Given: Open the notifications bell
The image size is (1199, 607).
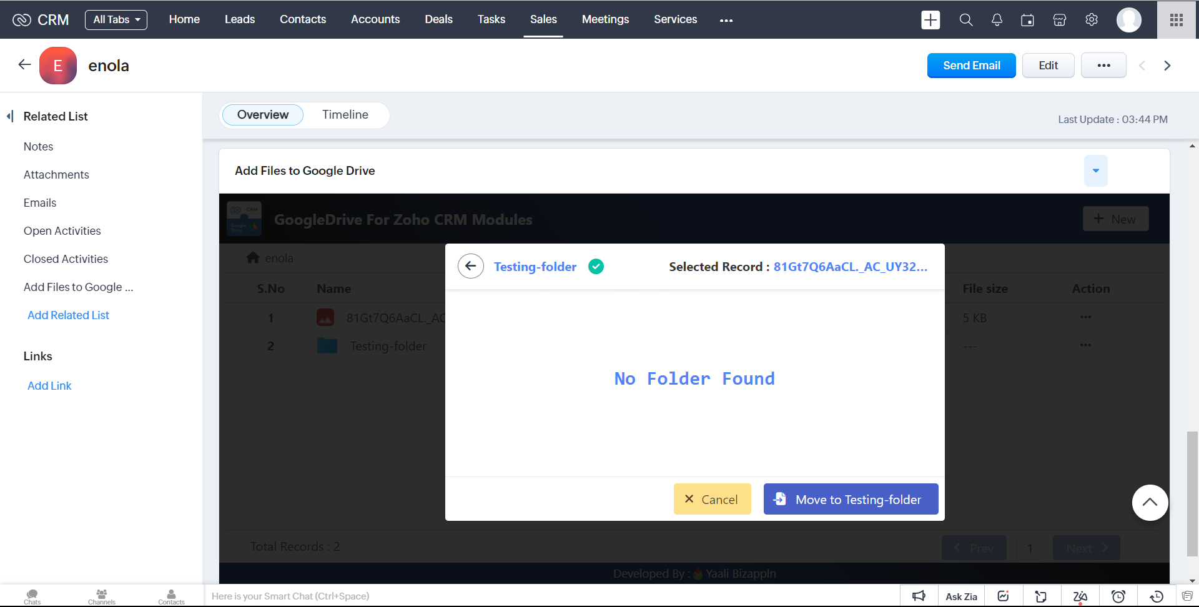Looking at the screenshot, I should click(997, 20).
